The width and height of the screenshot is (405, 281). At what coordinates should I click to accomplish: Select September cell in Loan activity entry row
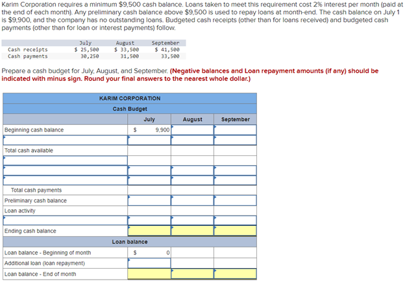235,221
